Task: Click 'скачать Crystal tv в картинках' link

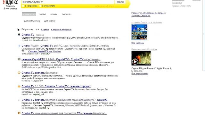Action: point(147,22)
